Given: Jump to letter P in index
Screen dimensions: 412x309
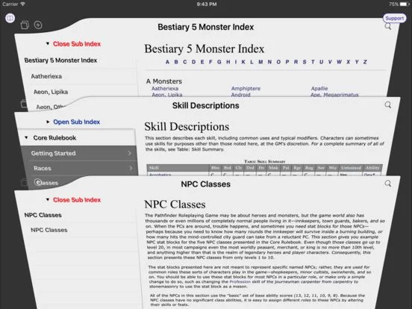Looking at the screenshot, I should click(287, 62).
